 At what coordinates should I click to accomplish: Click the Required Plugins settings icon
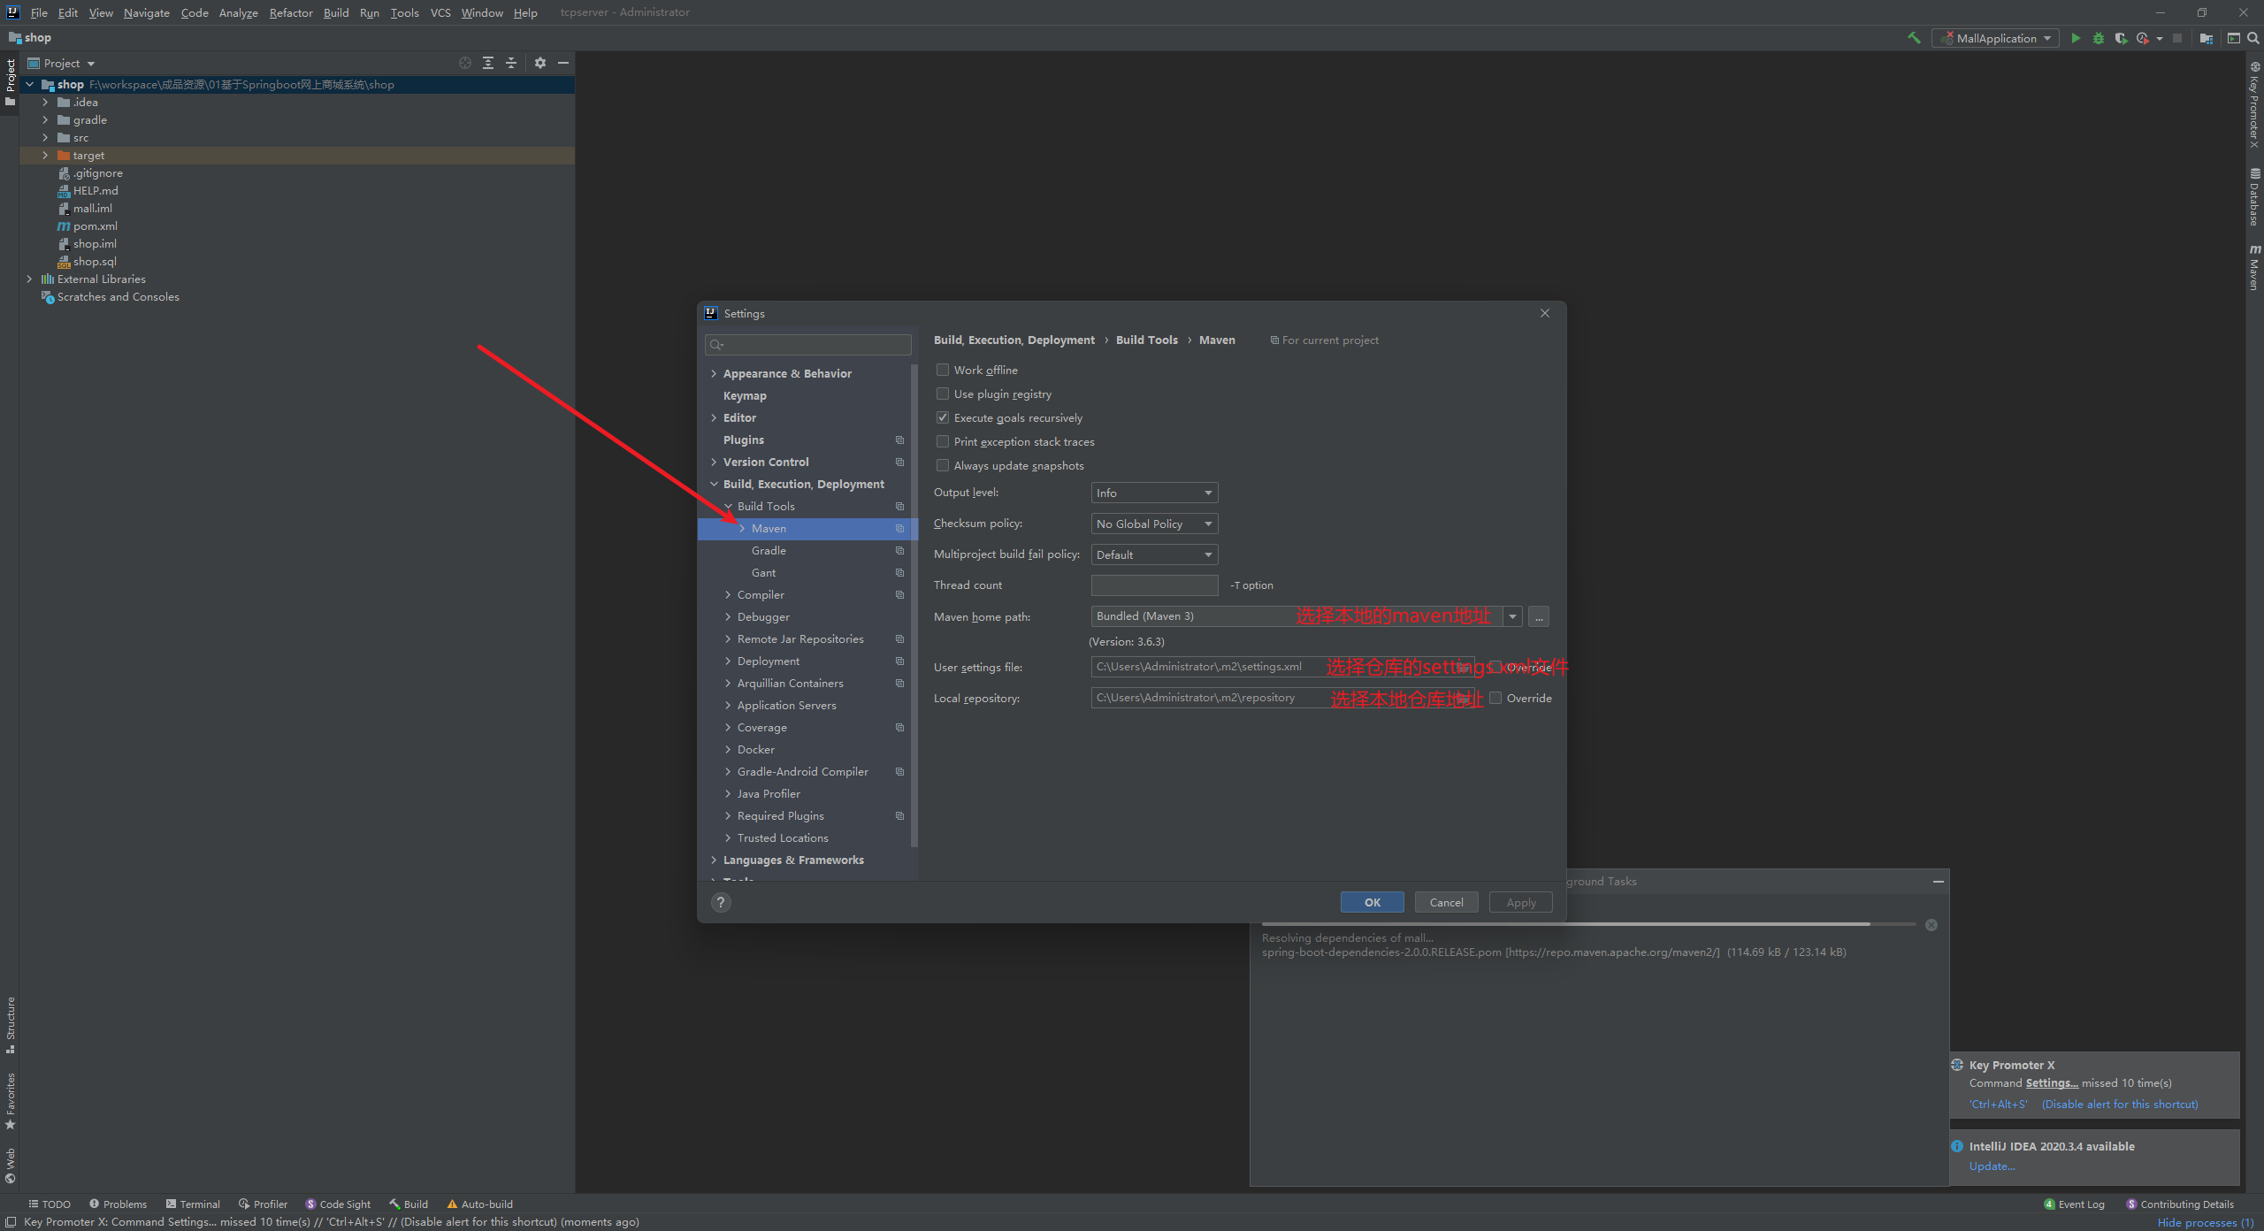[903, 815]
